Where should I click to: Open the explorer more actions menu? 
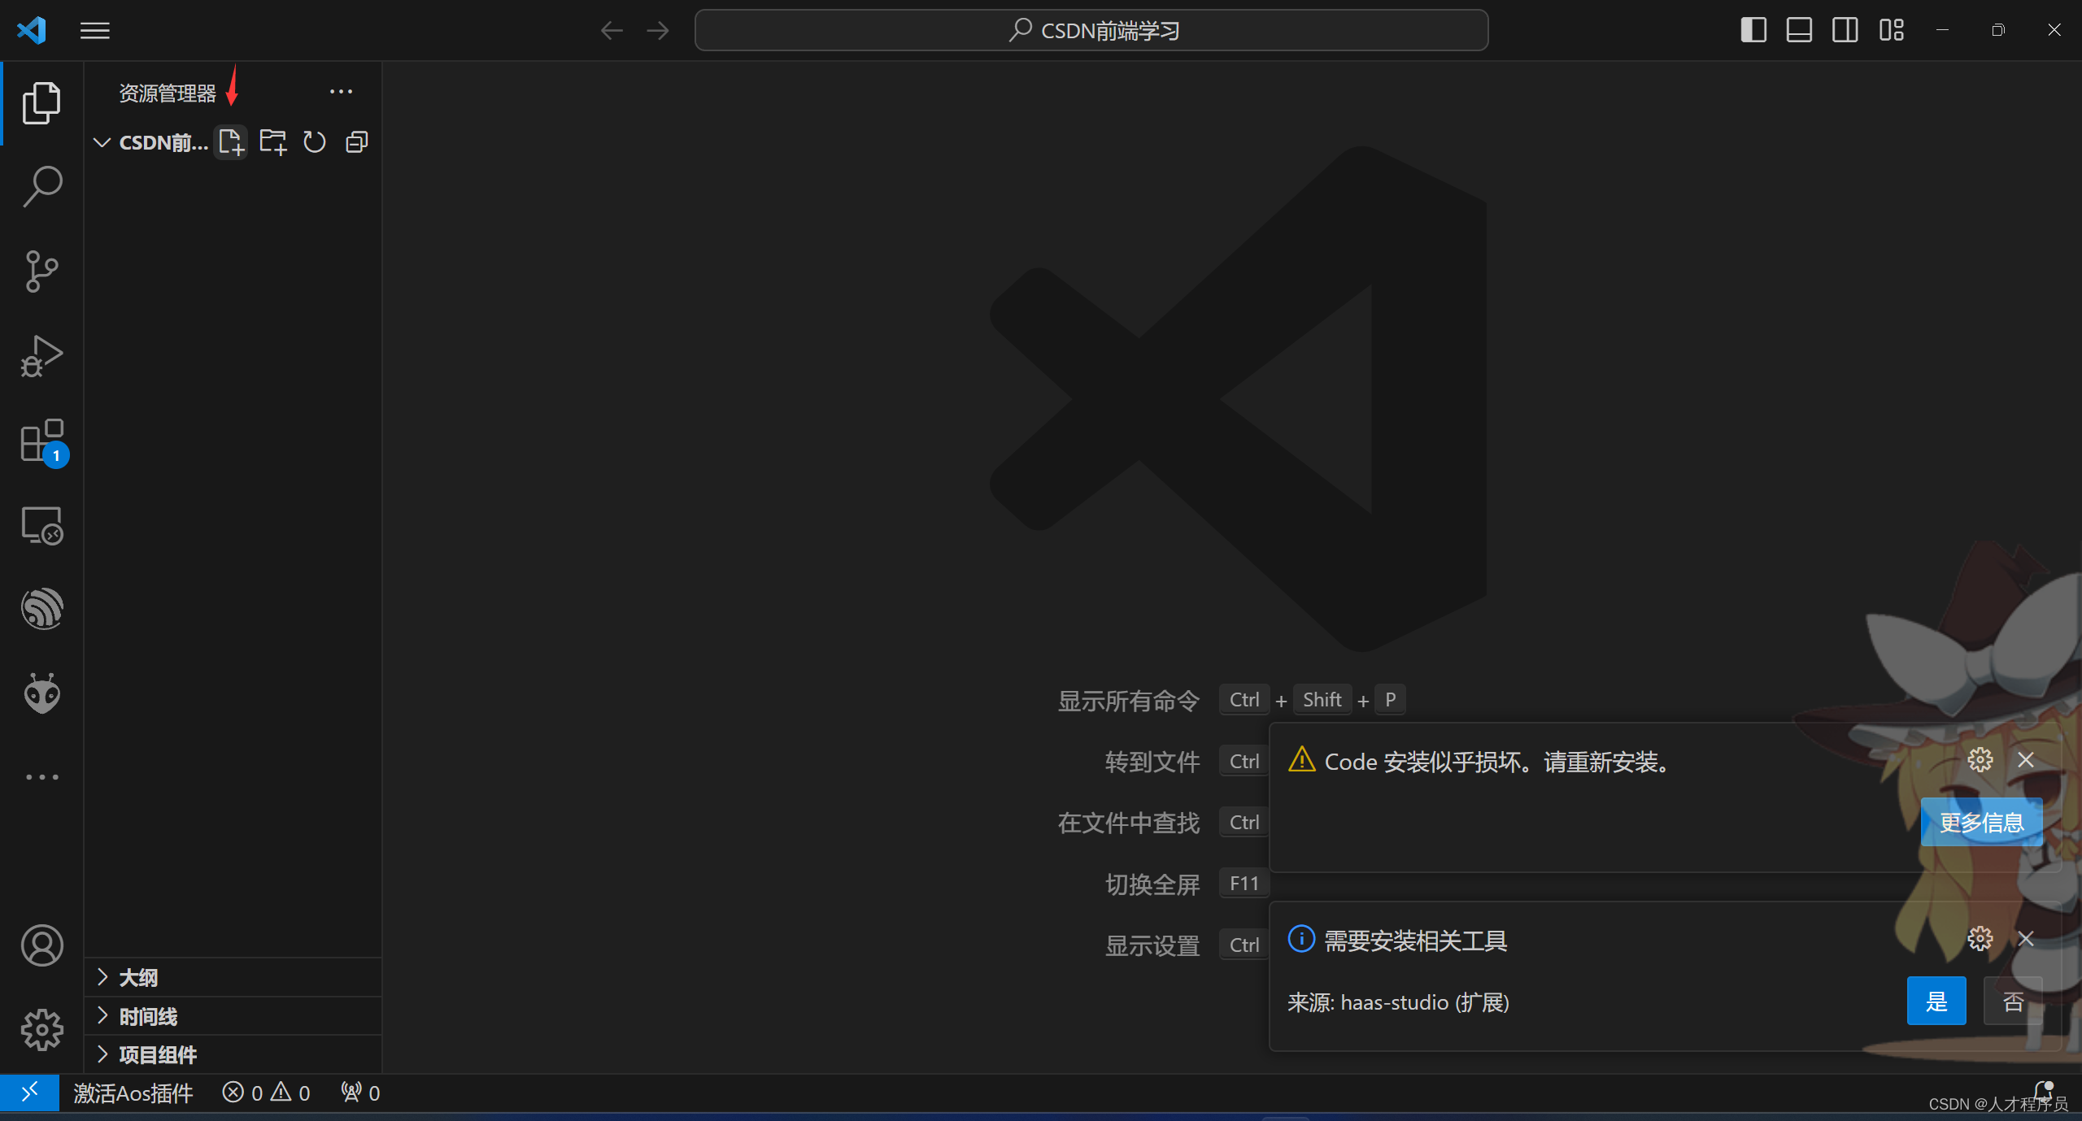click(x=340, y=91)
